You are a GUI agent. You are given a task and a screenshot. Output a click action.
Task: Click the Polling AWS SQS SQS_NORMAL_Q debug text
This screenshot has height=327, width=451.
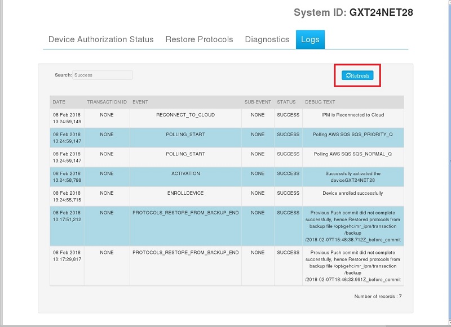[x=352, y=154]
